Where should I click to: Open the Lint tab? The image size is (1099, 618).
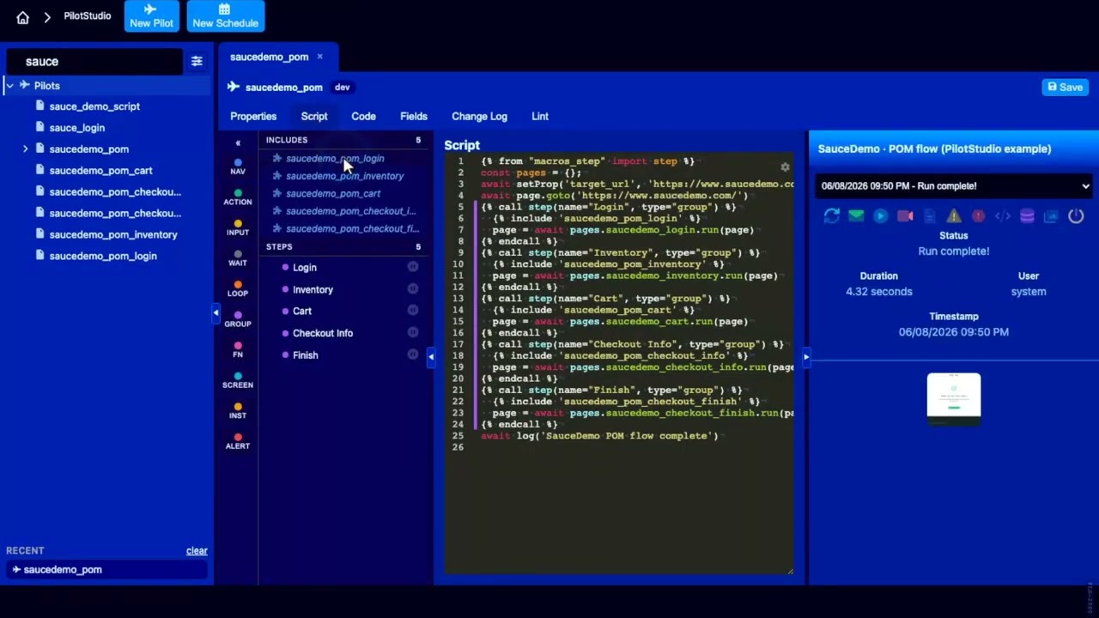tap(540, 116)
